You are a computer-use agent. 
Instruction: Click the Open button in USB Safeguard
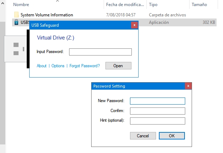118,65
